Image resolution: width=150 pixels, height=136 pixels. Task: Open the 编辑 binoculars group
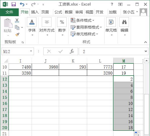click(x=124, y=27)
